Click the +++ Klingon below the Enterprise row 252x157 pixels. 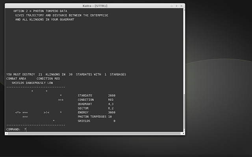[25, 117]
